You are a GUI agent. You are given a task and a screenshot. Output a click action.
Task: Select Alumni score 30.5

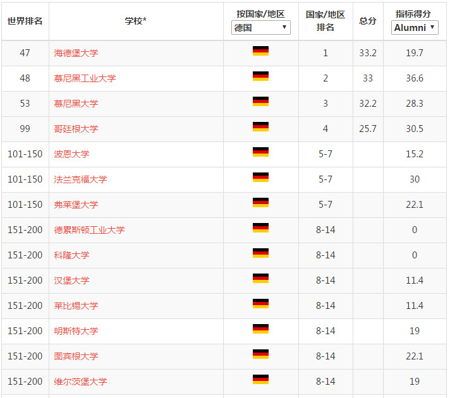pyautogui.click(x=415, y=129)
